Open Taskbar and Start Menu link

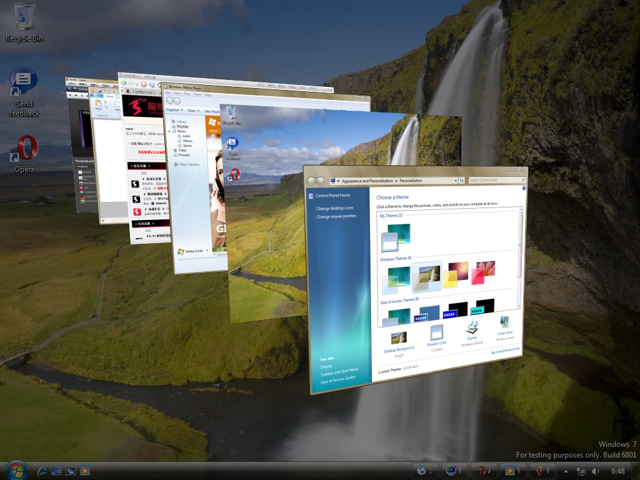(x=339, y=372)
